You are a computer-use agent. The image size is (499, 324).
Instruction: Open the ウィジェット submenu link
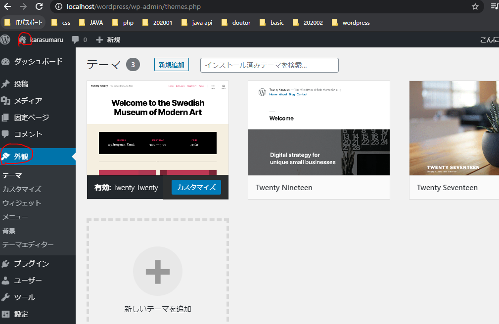pyautogui.click(x=22, y=203)
